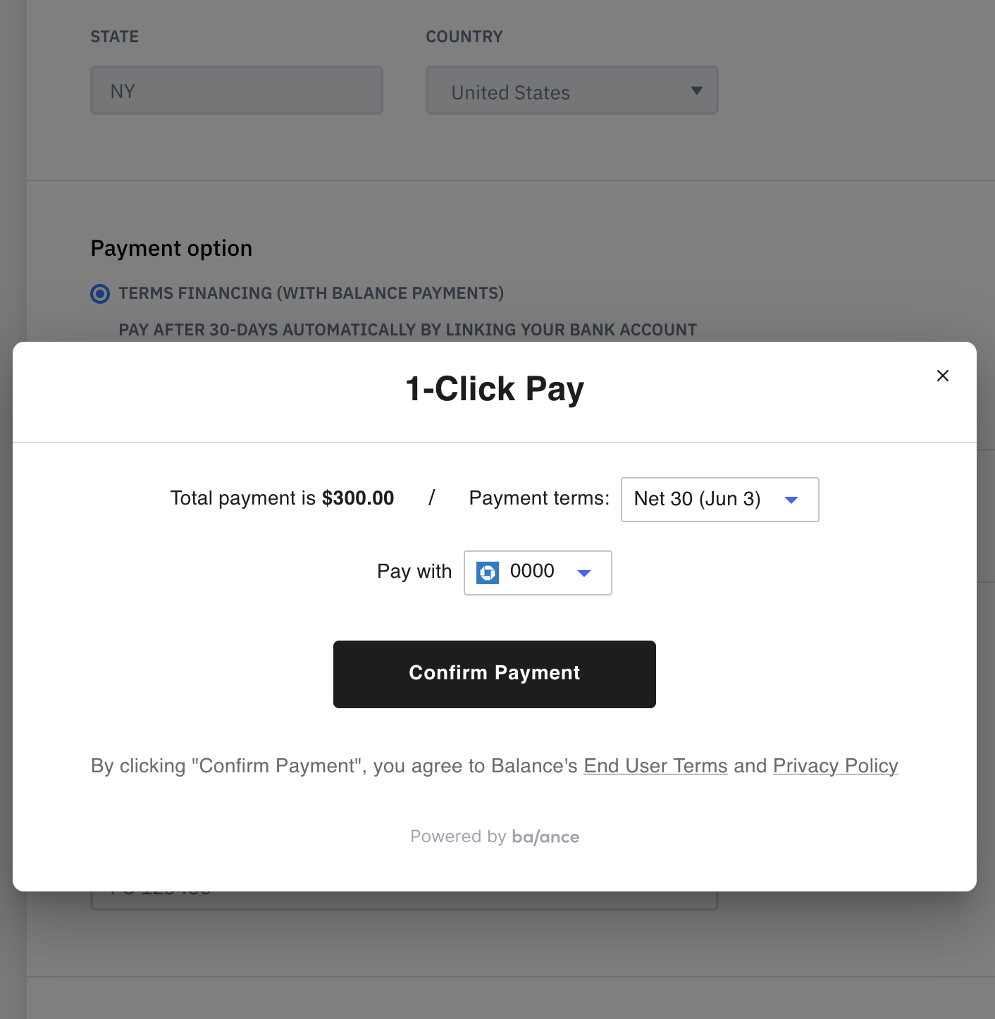Click the State input field containing NY
The height and width of the screenshot is (1019, 995).
tap(237, 91)
